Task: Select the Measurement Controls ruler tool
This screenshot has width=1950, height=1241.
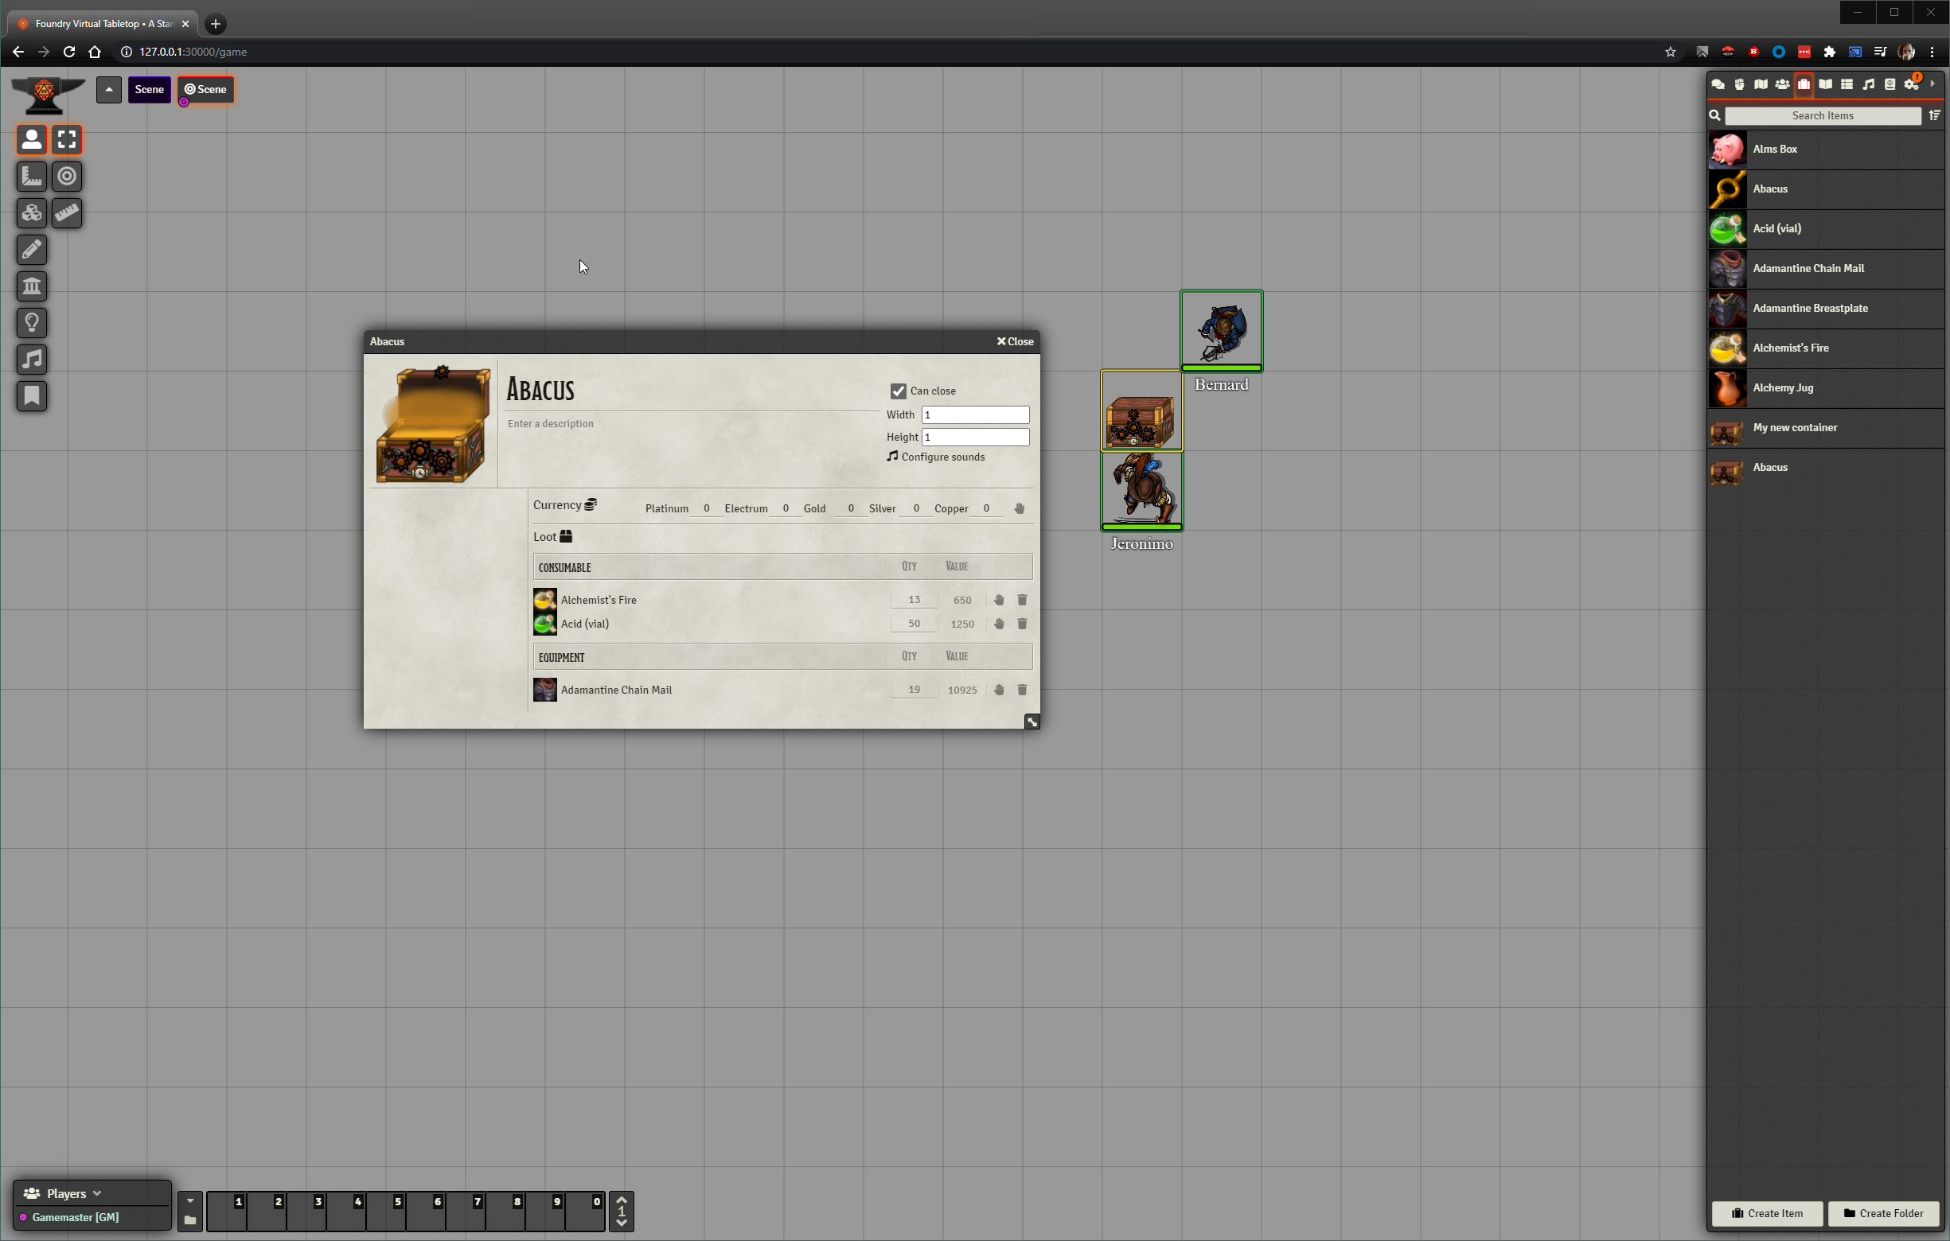Action: point(32,177)
